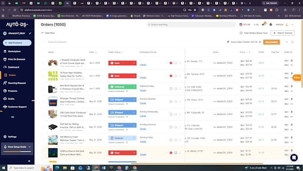The height and width of the screenshot is (171, 303).
Task: Open Delivered status dropdown for Wine Glasses
Action: [122, 87]
